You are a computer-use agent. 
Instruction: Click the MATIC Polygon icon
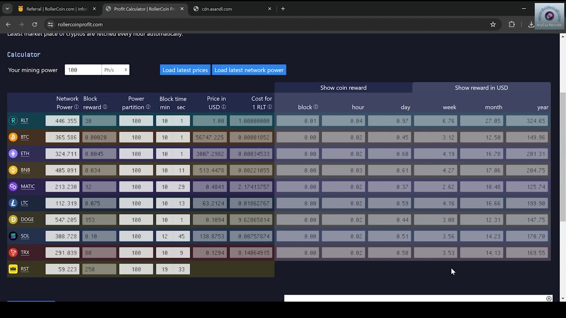(x=13, y=186)
